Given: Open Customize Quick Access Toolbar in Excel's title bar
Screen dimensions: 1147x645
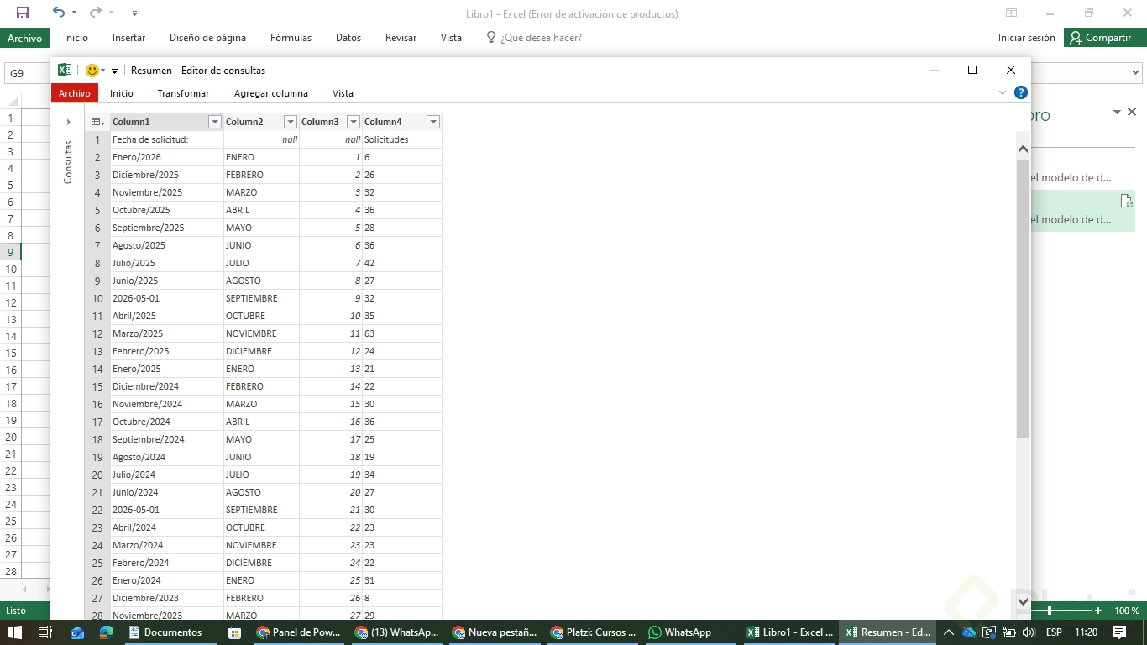Looking at the screenshot, I should [x=134, y=13].
